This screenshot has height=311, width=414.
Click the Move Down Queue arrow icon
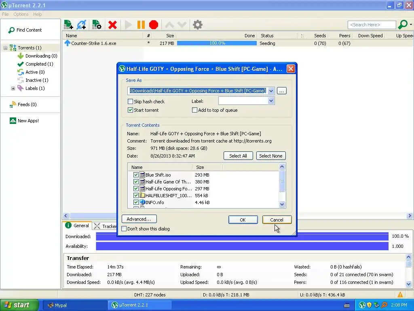182,25
